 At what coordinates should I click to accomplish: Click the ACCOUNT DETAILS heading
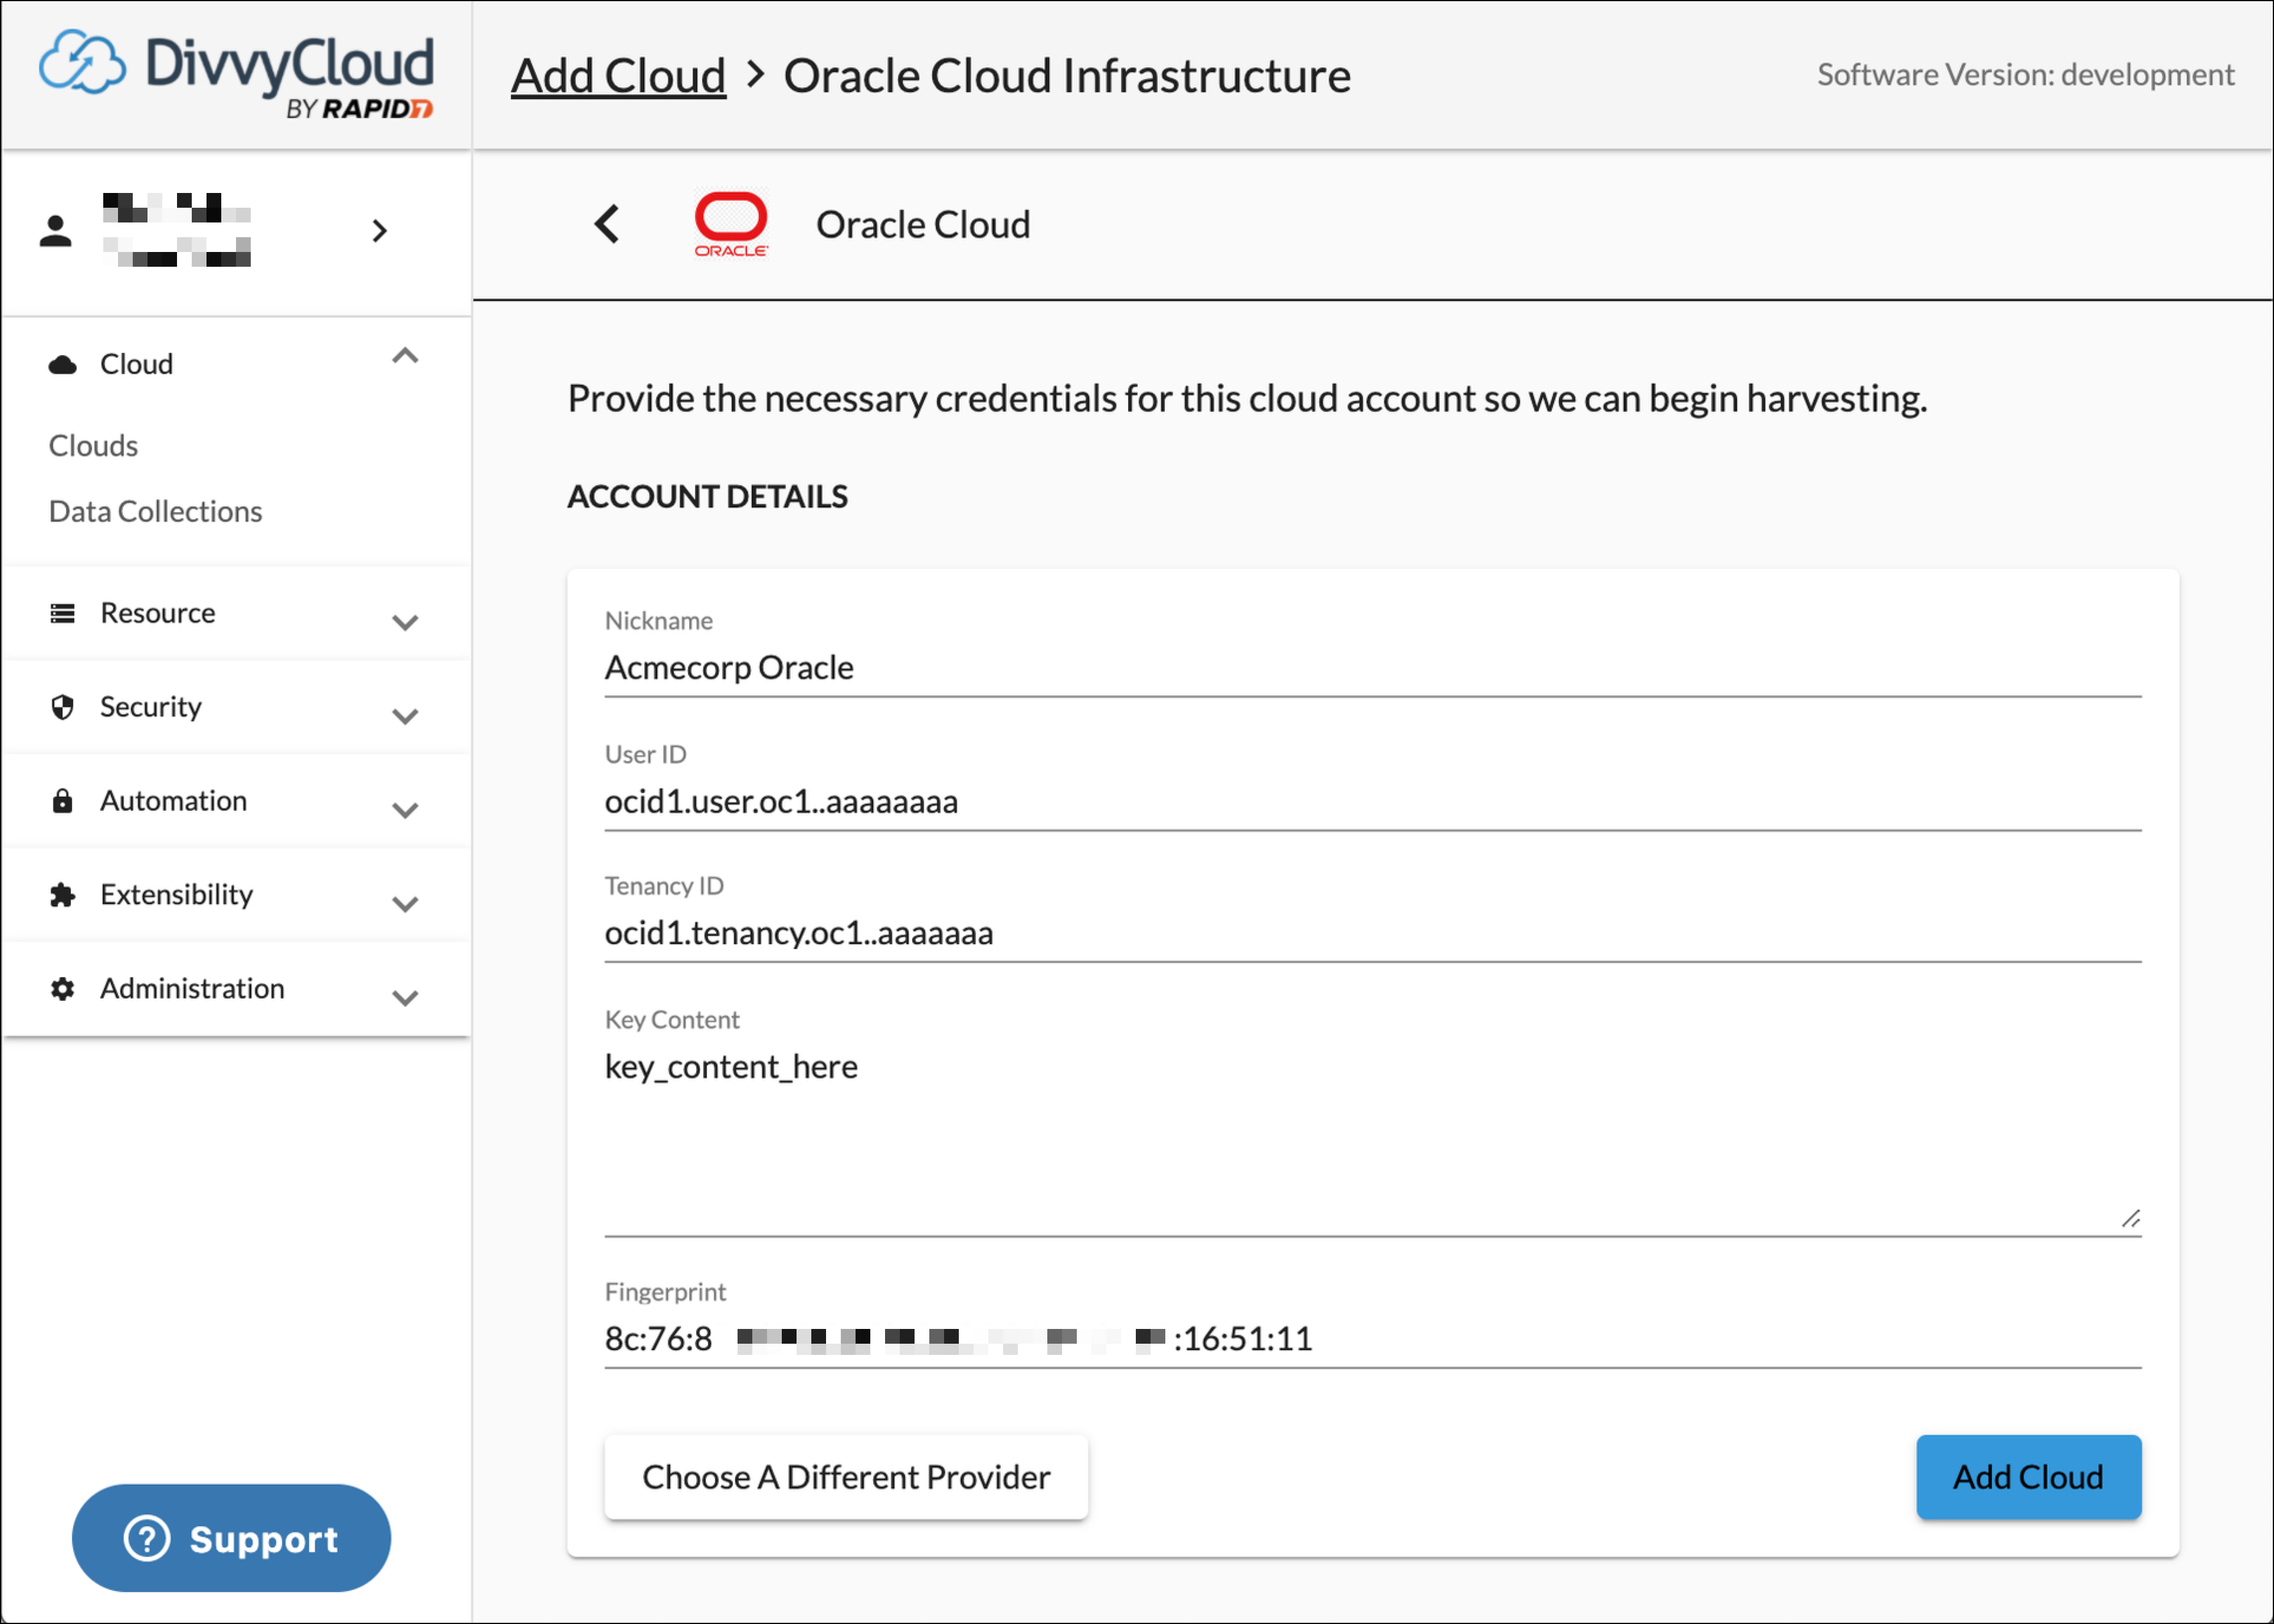point(707,496)
